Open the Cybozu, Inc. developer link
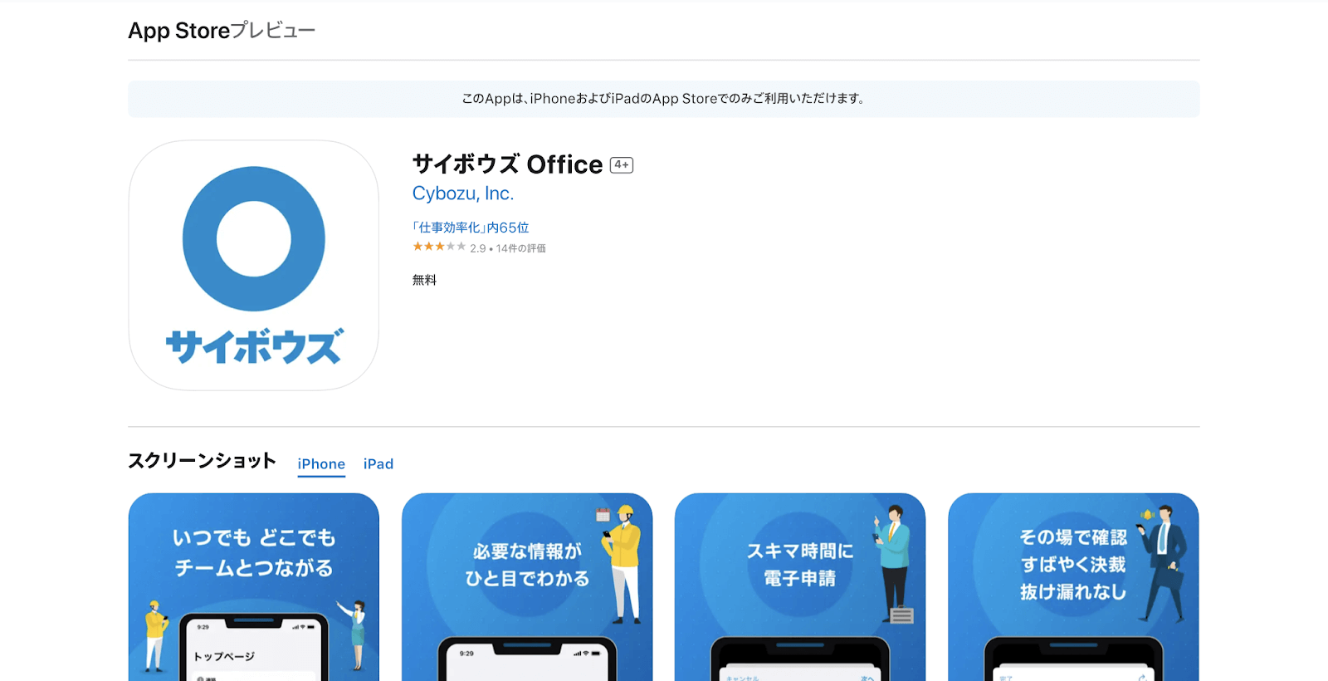 click(x=463, y=194)
